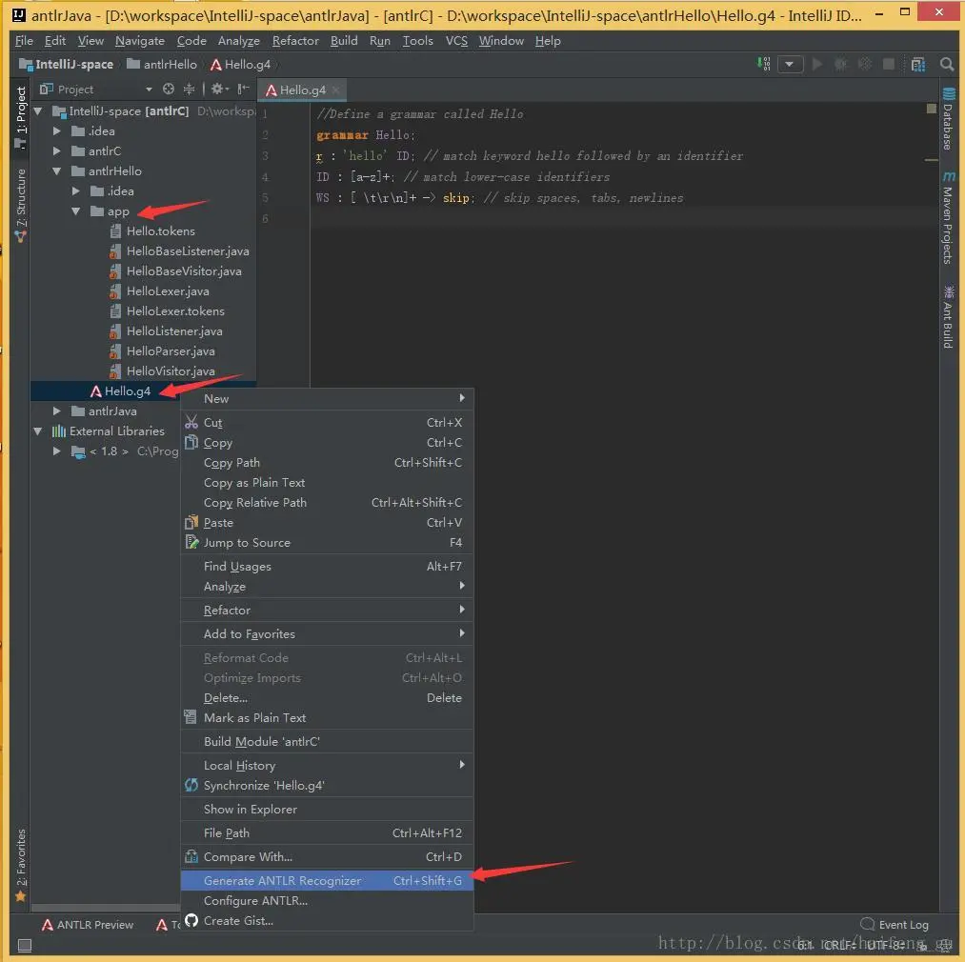Choose Configure ANTLR... in context menu
The height and width of the screenshot is (962, 965).
(327, 900)
